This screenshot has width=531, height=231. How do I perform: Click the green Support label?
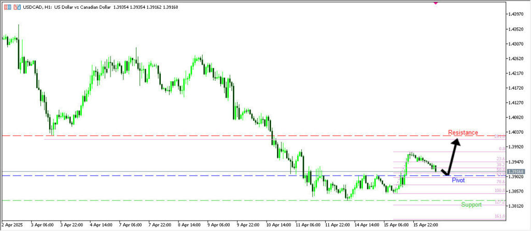(471, 205)
